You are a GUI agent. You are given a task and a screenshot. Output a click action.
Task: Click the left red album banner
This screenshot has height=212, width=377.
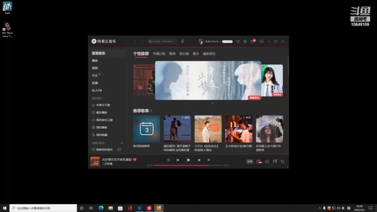tap(144, 81)
